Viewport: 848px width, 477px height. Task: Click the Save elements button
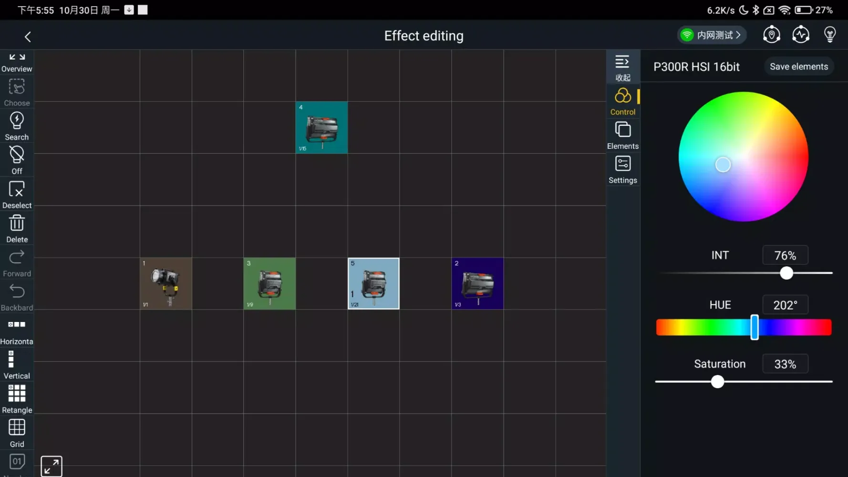799,67
